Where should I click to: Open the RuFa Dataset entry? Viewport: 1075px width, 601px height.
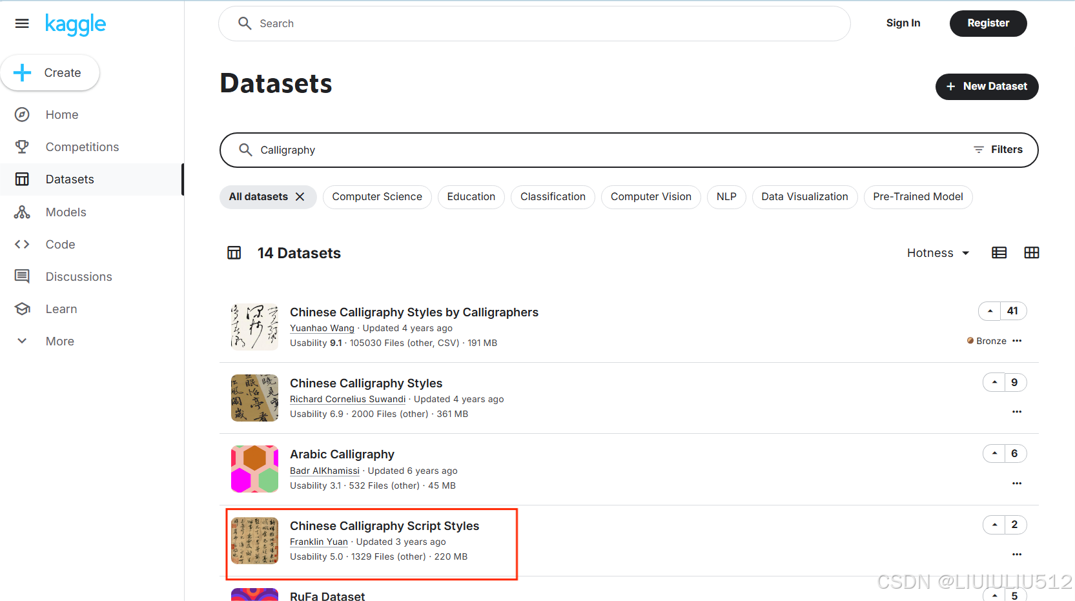coord(327,596)
